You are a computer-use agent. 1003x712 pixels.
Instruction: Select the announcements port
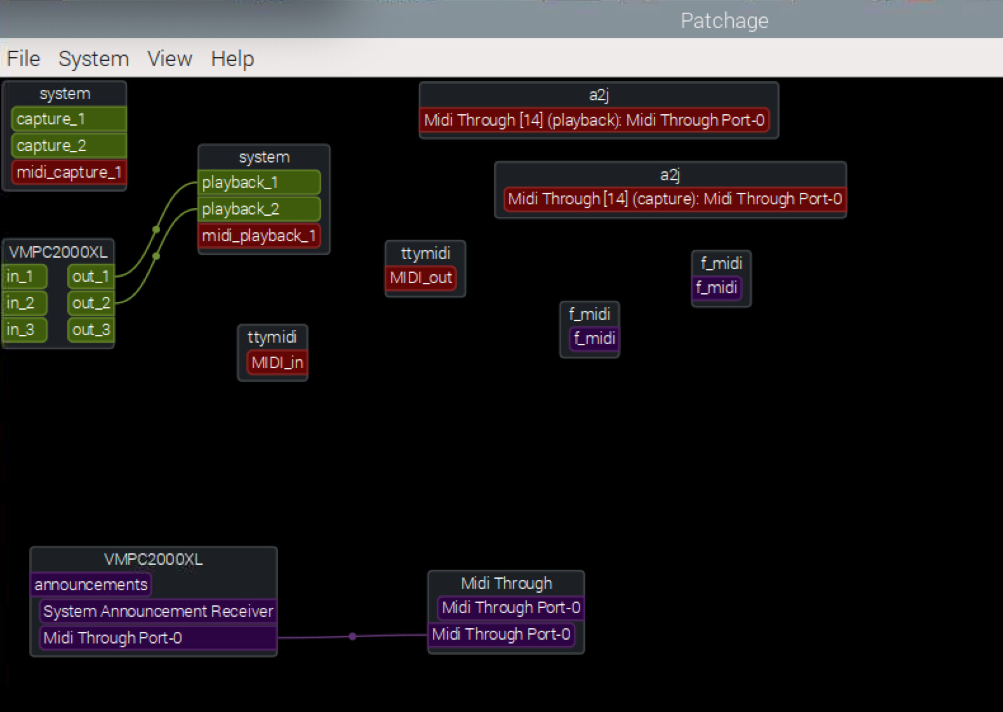91,585
